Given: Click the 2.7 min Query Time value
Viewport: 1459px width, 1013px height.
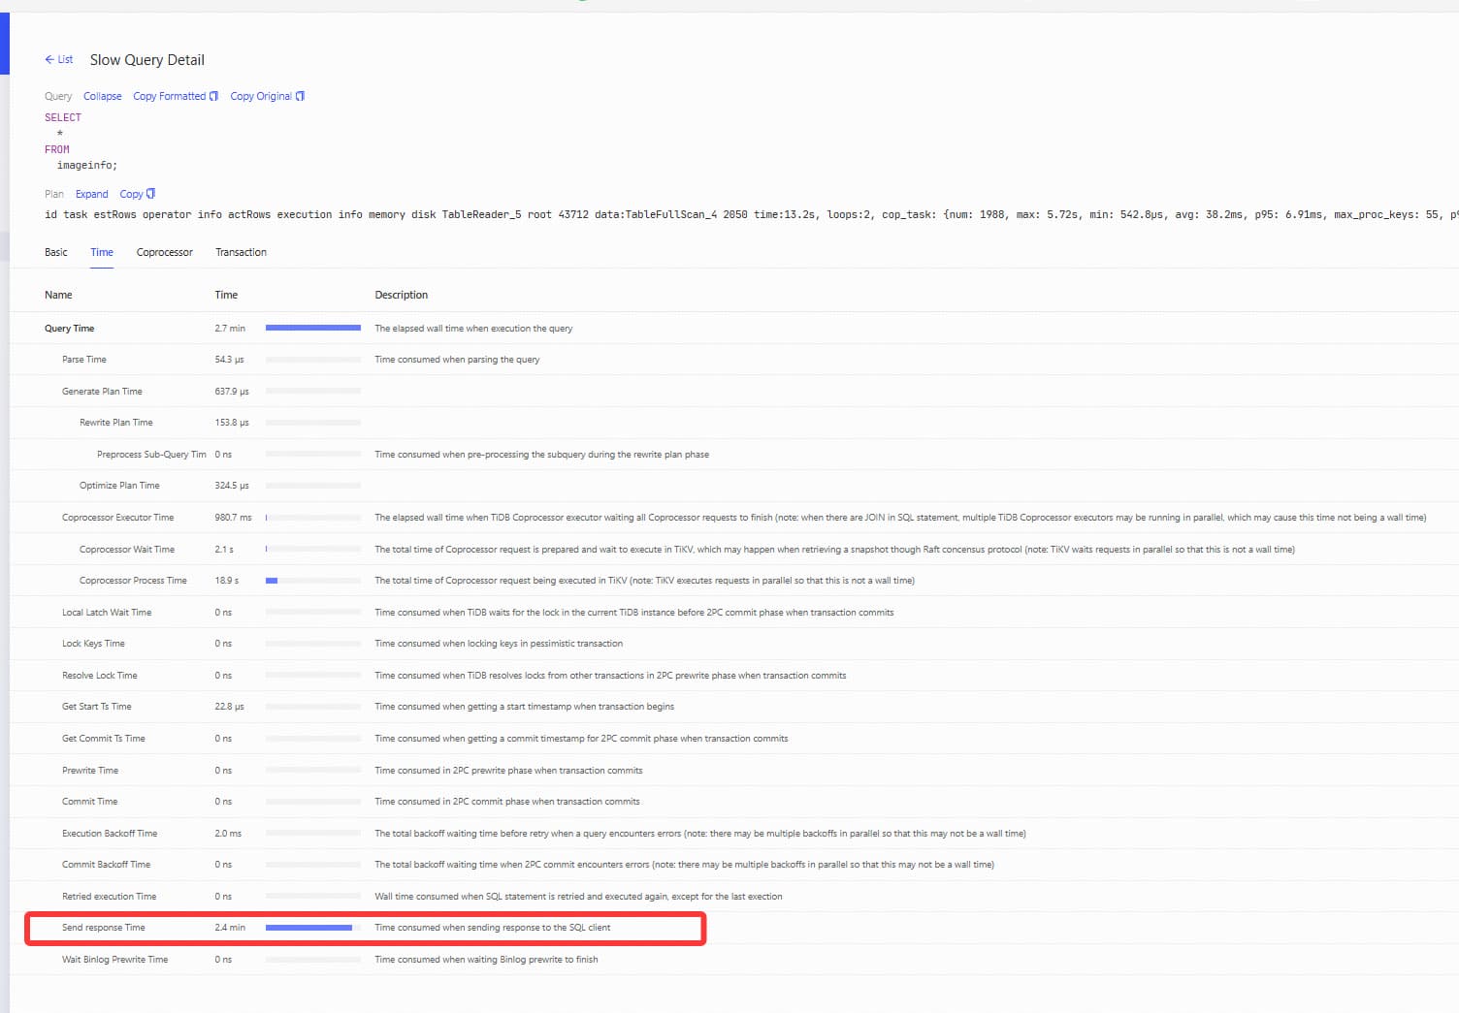Looking at the screenshot, I should (230, 329).
